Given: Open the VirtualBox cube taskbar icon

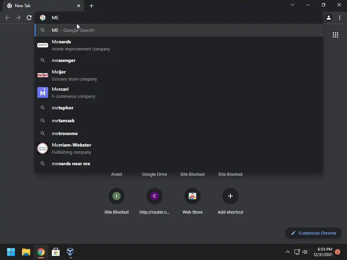Looking at the screenshot, I should 70,252.
